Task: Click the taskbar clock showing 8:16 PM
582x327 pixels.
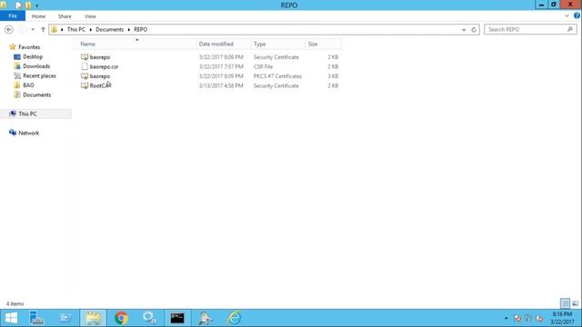Action: (x=563, y=318)
